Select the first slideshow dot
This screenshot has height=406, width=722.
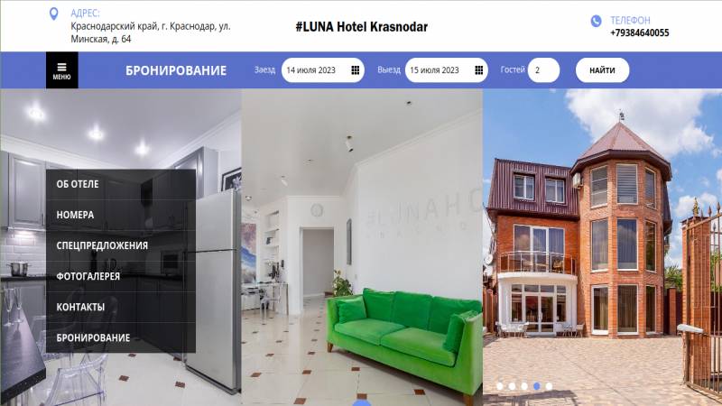[x=500, y=386]
